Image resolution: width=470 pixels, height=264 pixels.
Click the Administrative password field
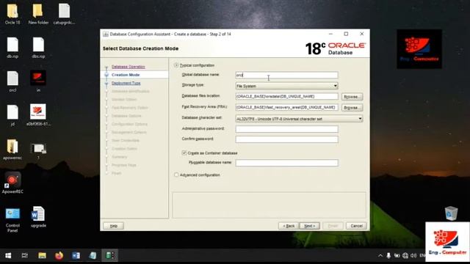287,129
